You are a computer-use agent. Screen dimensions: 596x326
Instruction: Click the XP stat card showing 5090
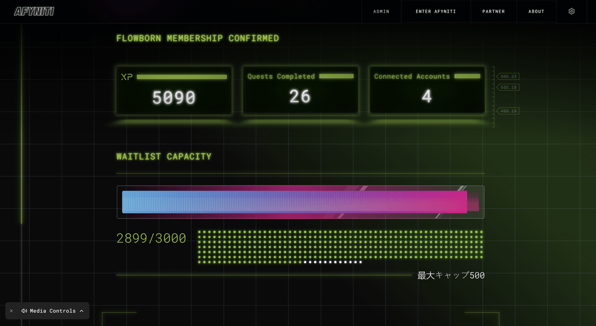174,91
